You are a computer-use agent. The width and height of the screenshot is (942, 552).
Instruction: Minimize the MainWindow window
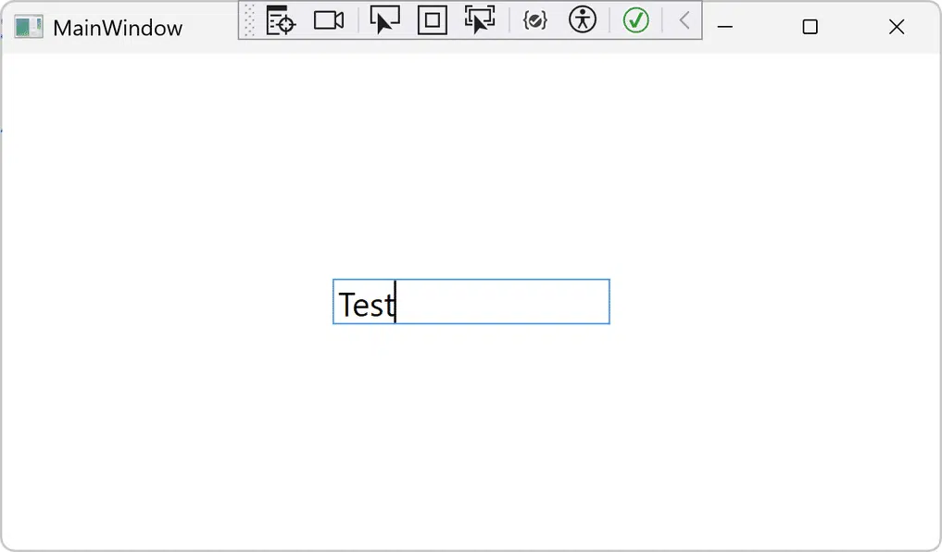[x=724, y=27]
